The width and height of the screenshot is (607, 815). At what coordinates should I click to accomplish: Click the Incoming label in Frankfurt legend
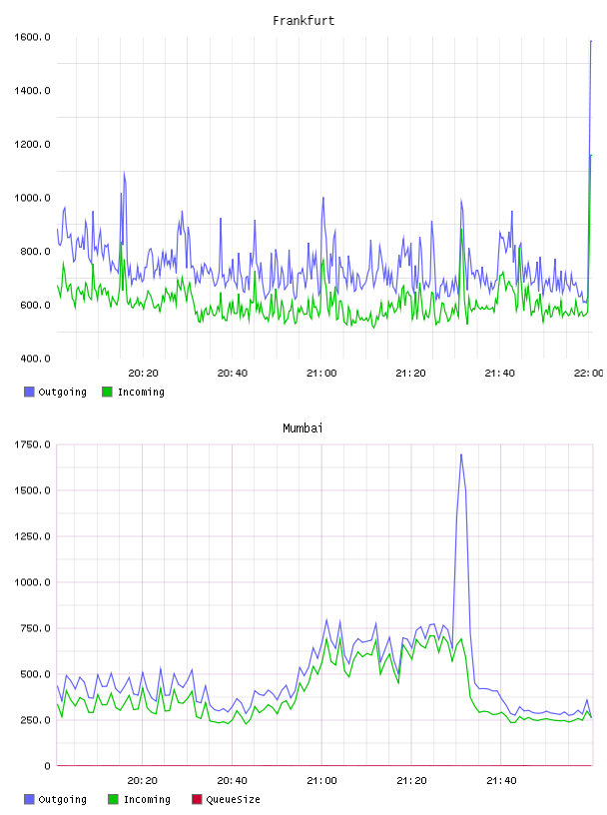pos(141,392)
